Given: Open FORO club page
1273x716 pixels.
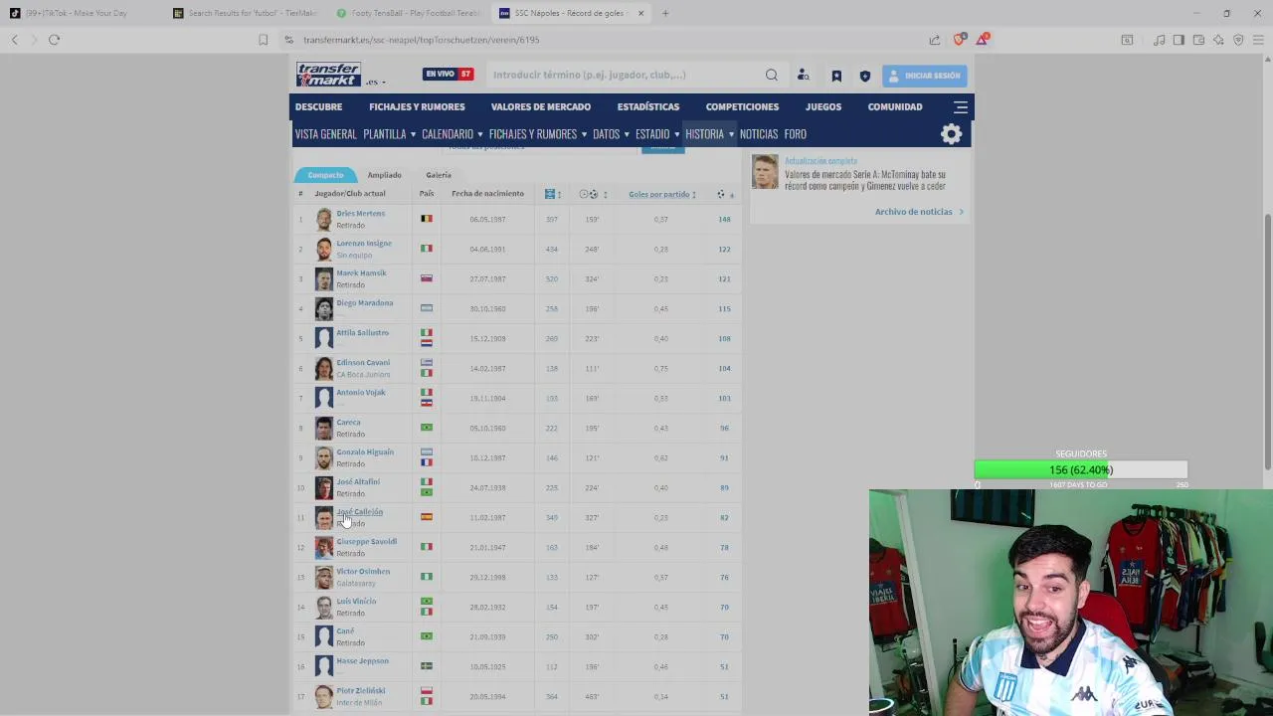Looking at the screenshot, I should point(795,134).
